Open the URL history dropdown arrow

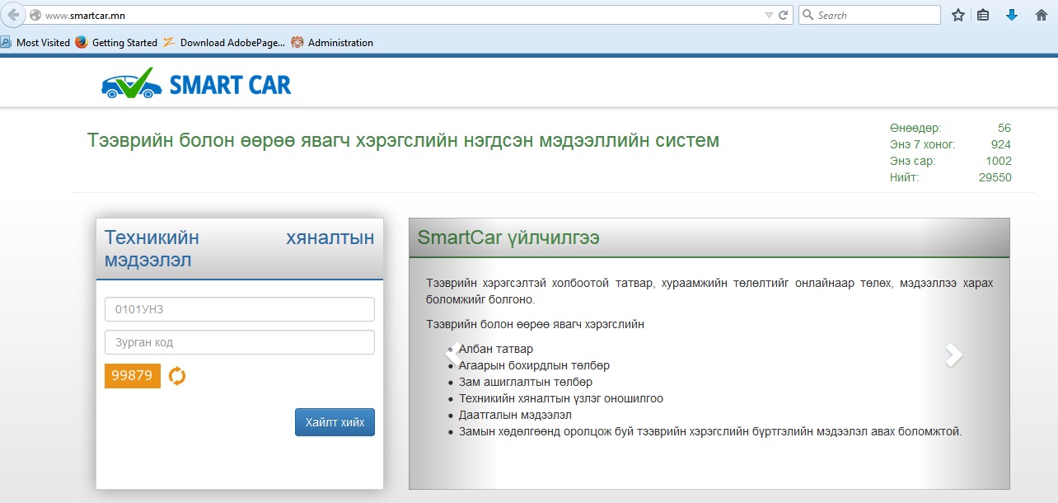click(769, 15)
